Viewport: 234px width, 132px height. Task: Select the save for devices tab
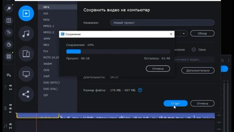pos(26,54)
